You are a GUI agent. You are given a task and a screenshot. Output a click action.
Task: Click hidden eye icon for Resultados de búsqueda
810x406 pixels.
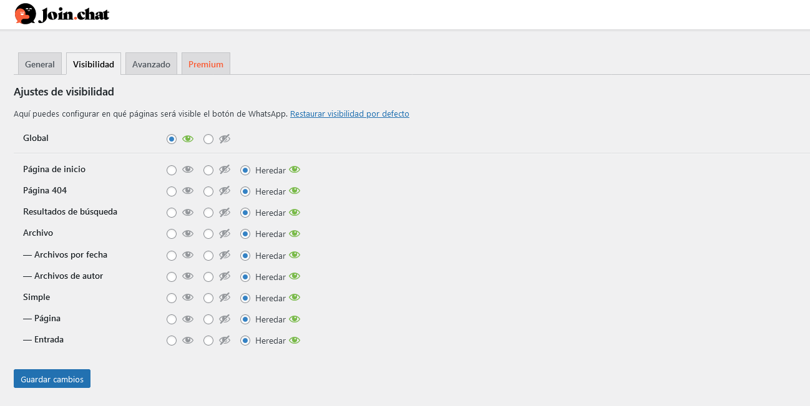[x=225, y=213]
